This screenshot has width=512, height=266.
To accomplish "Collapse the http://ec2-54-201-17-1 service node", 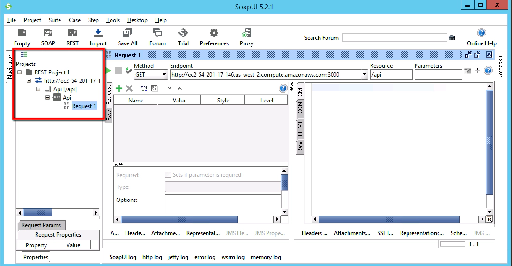I will tap(29, 80).
